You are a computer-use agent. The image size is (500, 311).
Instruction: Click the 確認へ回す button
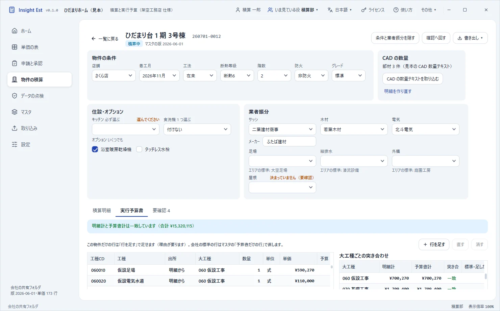pyautogui.click(x=436, y=38)
